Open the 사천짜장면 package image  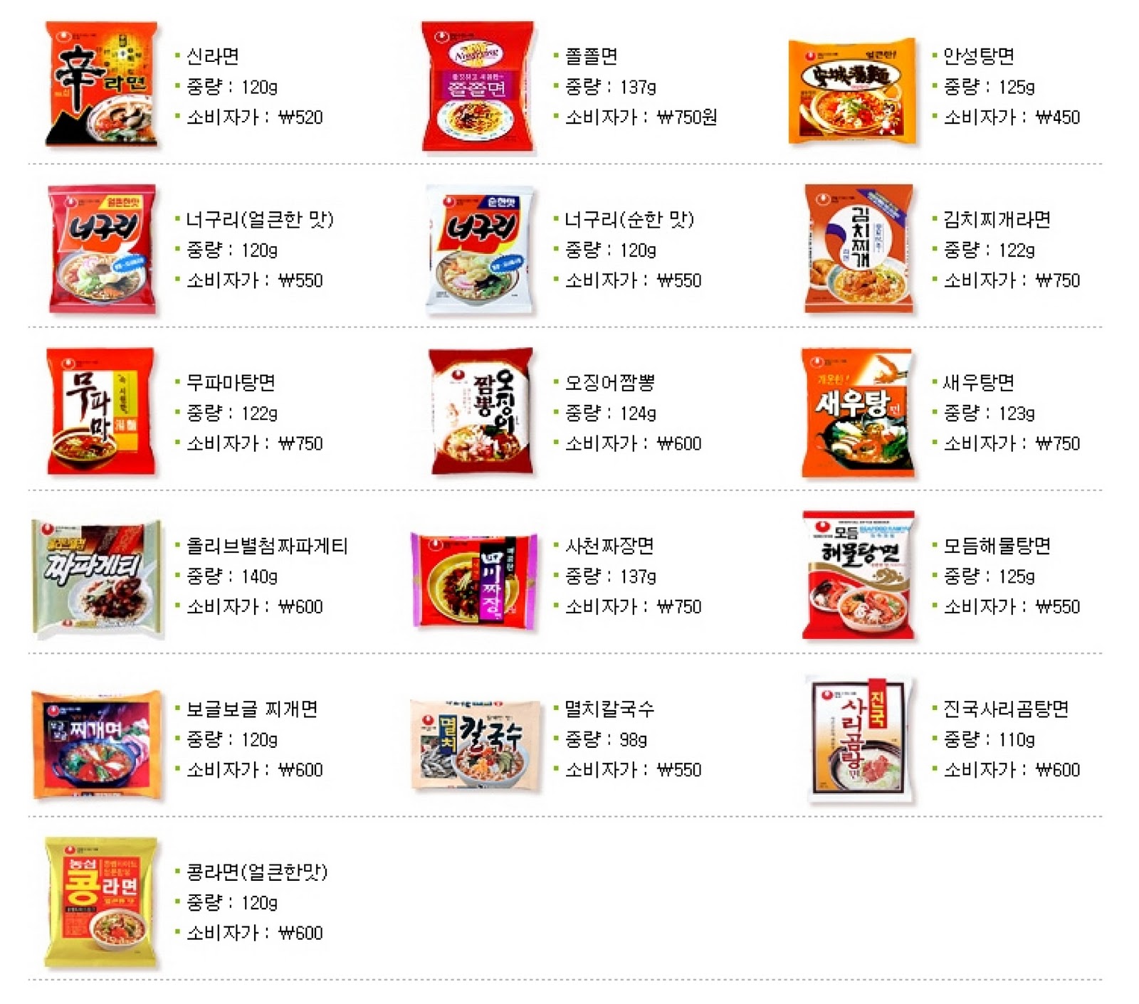click(x=474, y=580)
